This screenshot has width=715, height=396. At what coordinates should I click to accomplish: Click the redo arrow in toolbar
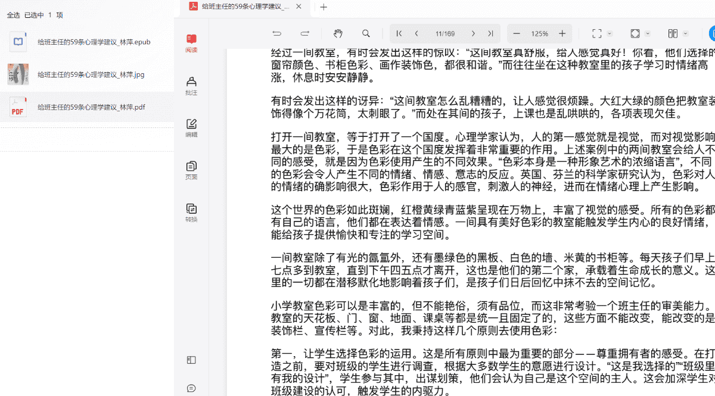[x=305, y=34]
